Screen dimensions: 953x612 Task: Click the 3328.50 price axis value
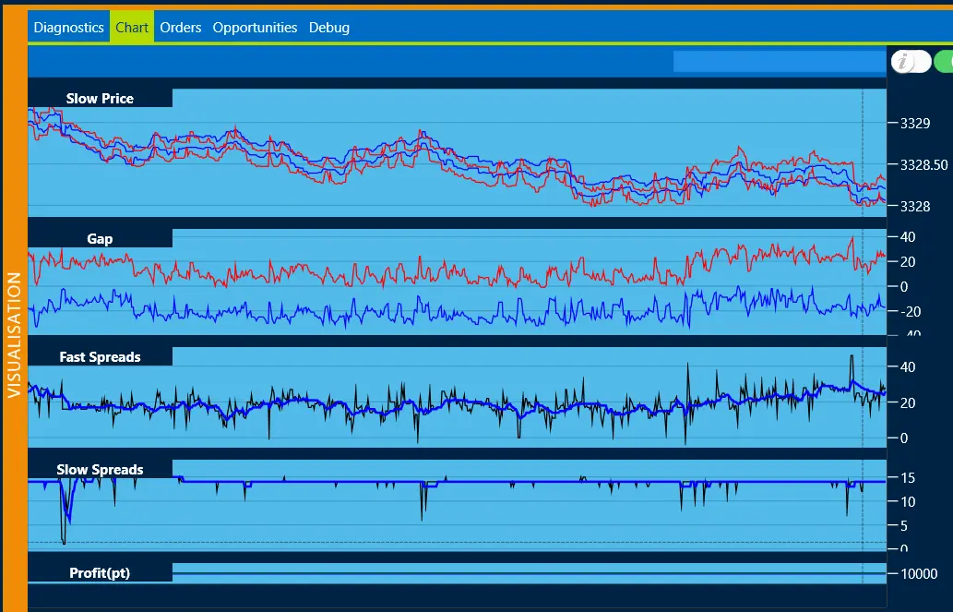pos(923,165)
